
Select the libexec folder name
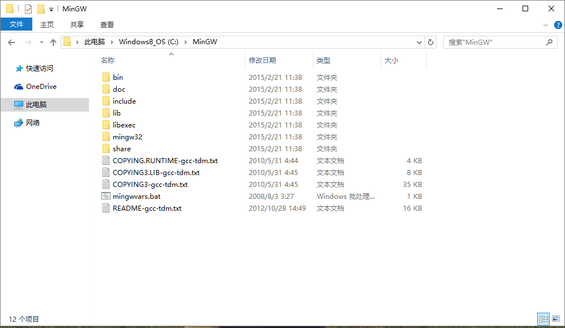click(124, 125)
